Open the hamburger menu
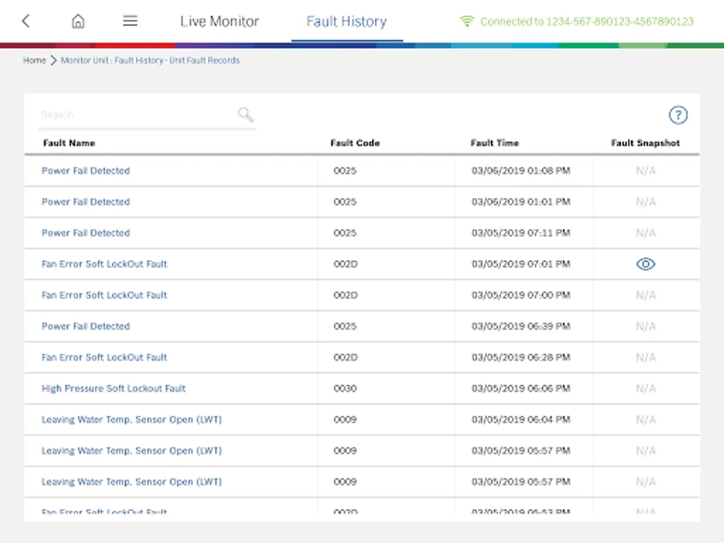This screenshot has width=724, height=543. click(x=130, y=21)
